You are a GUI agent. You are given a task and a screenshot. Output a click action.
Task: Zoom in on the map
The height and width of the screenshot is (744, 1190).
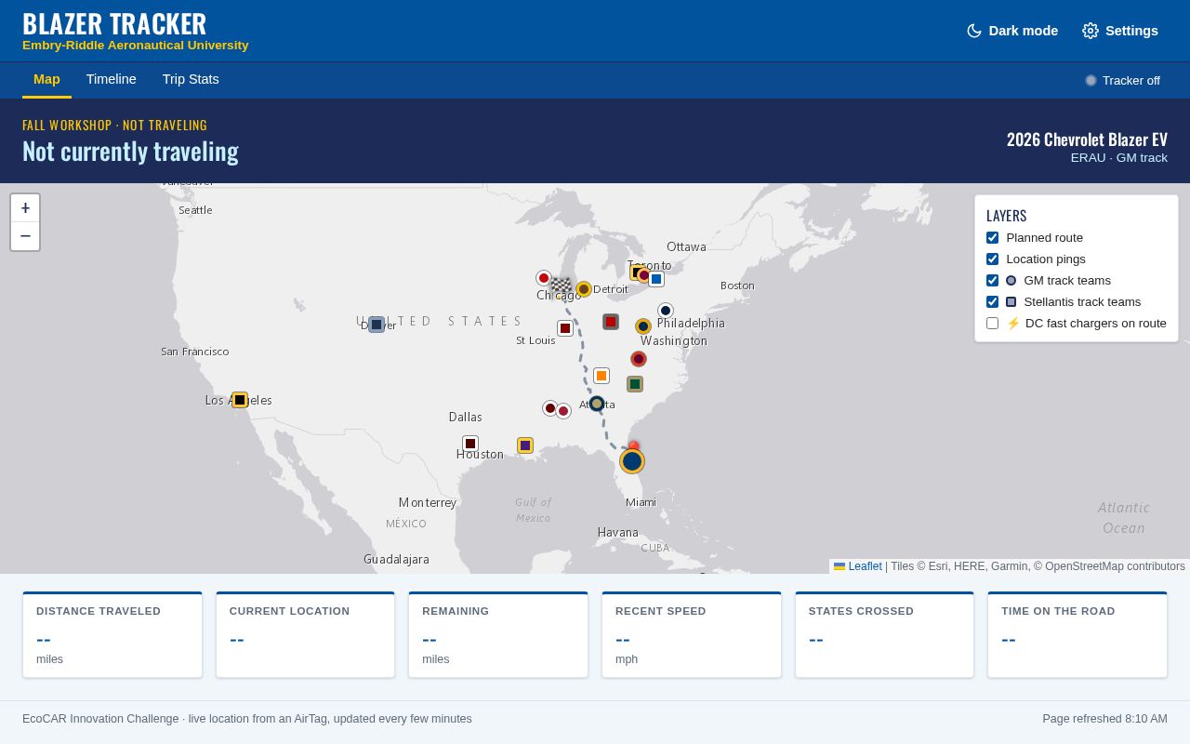[25, 208]
